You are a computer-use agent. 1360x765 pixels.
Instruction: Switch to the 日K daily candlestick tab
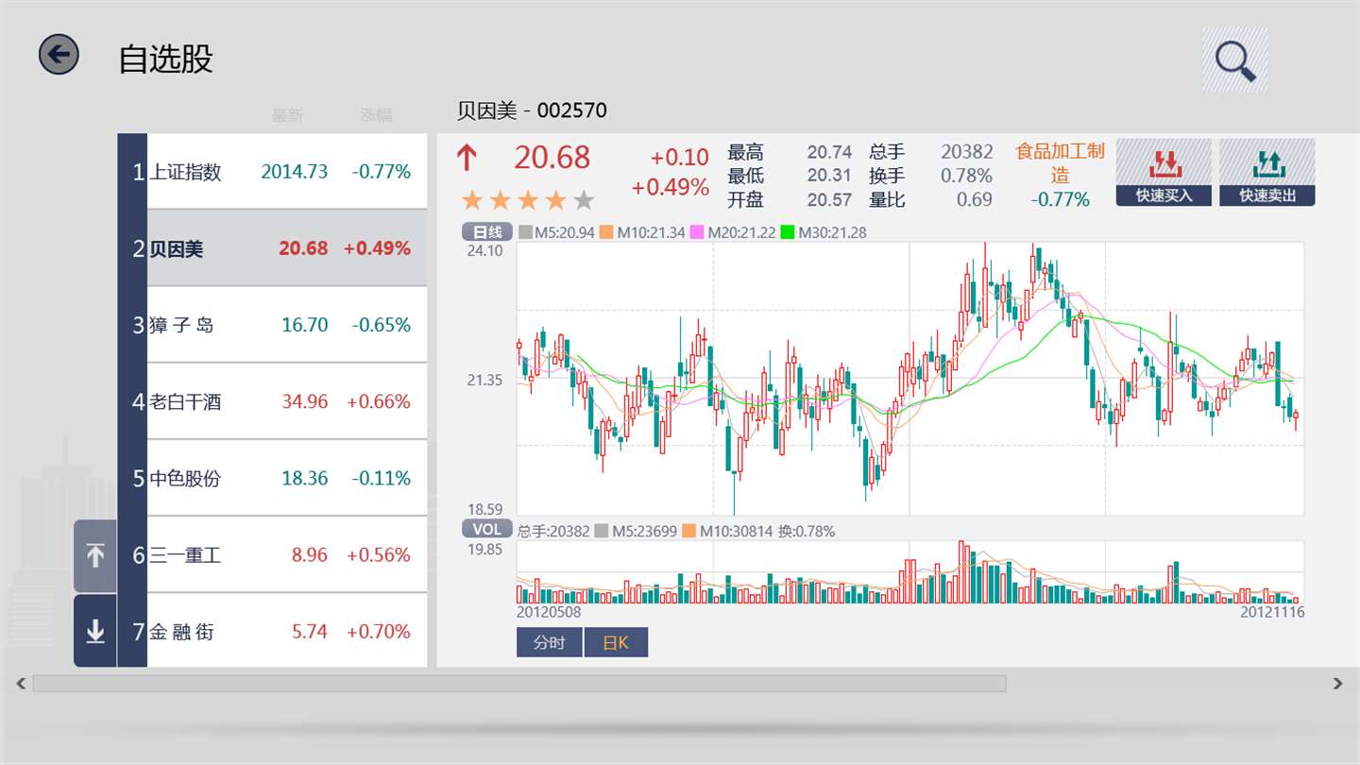[616, 643]
